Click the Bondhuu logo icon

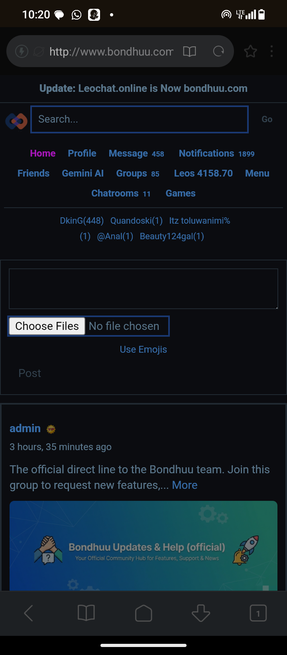tap(16, 121)
